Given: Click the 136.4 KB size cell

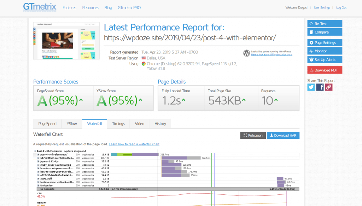Looking at the screenshot, I should (x=105, y=158).
